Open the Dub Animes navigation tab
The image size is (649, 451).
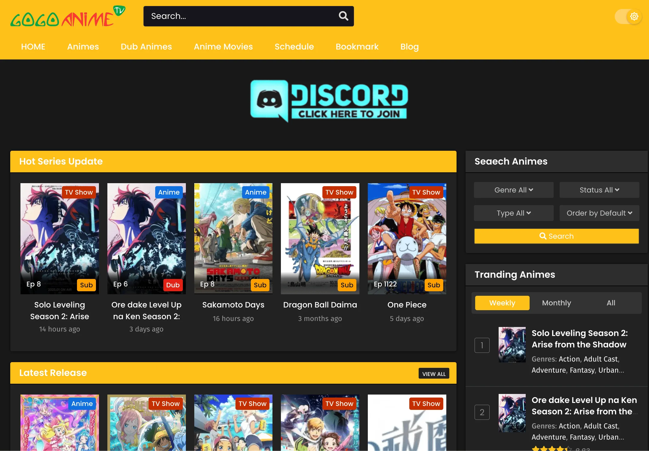pyautogui.click(x=146, y=47)
